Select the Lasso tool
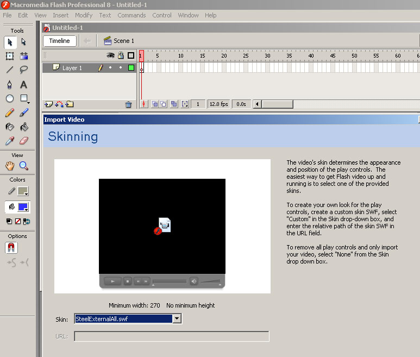This screenshot has width=420, height=357. click(23, 70)
